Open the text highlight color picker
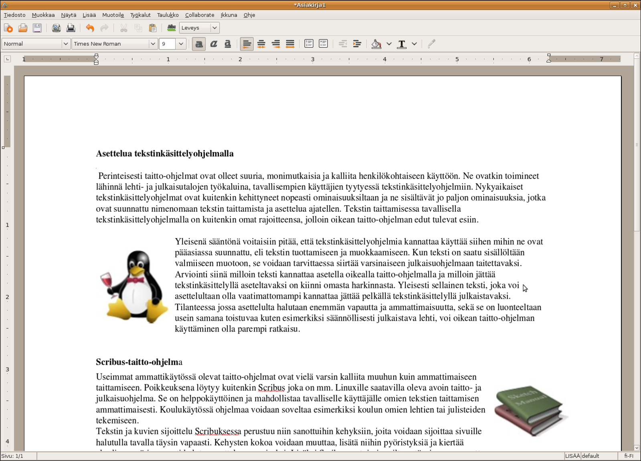This screenshot has height=461, width=641. (x=389, y=44)
